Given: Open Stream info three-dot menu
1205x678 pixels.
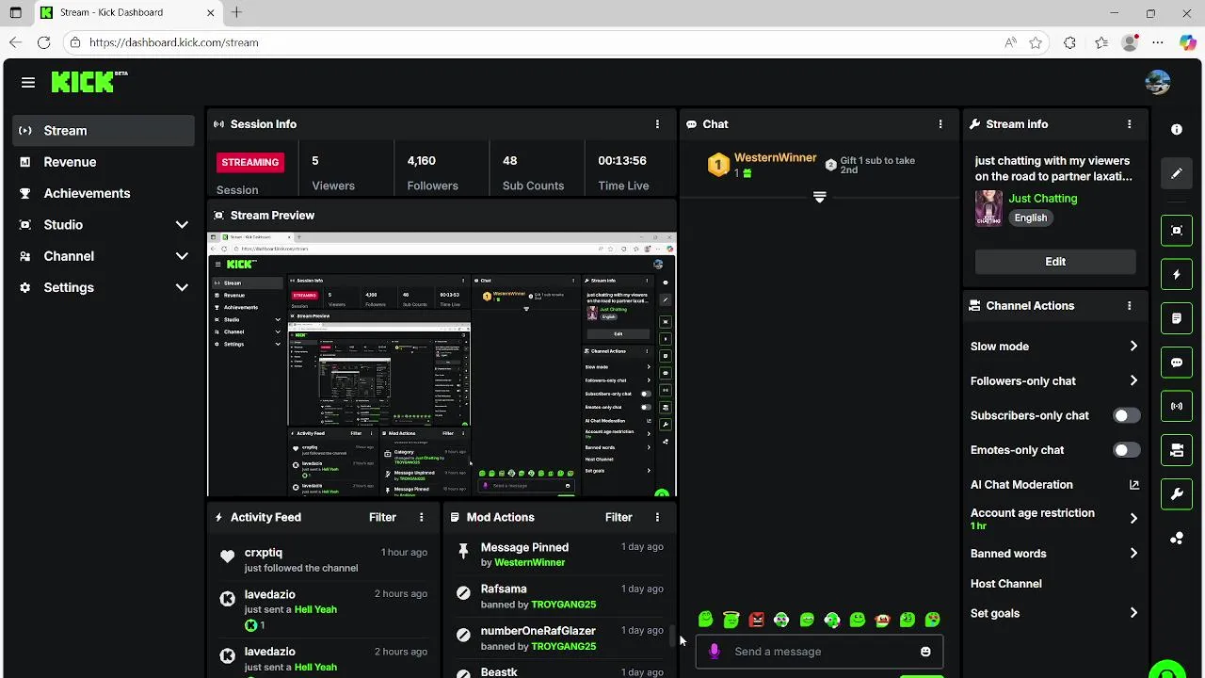Looking at the screenshot, I should click(1129, 124).
